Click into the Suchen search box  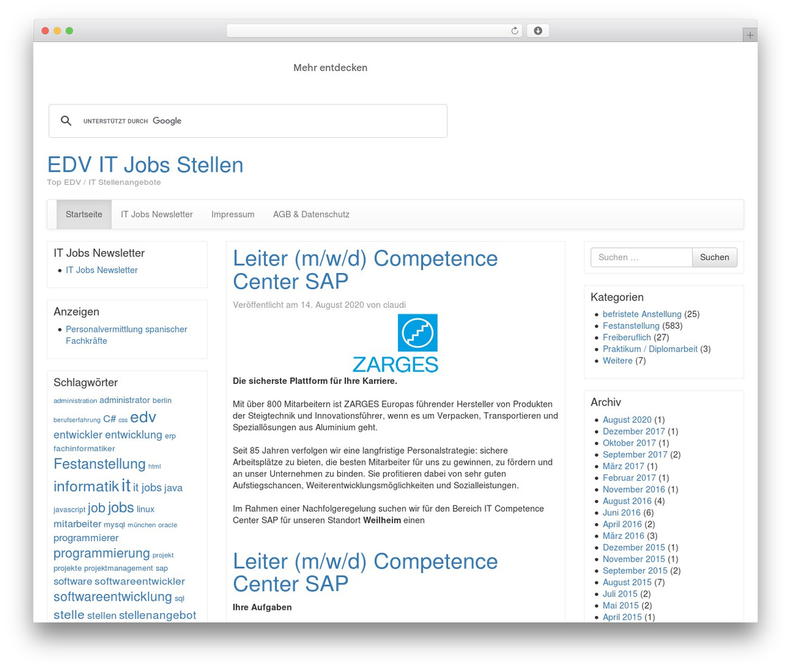pos(641,257)
